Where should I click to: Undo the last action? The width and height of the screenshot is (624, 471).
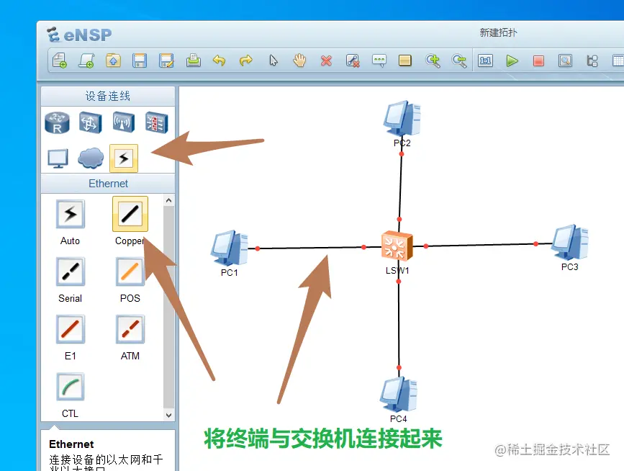220,60
